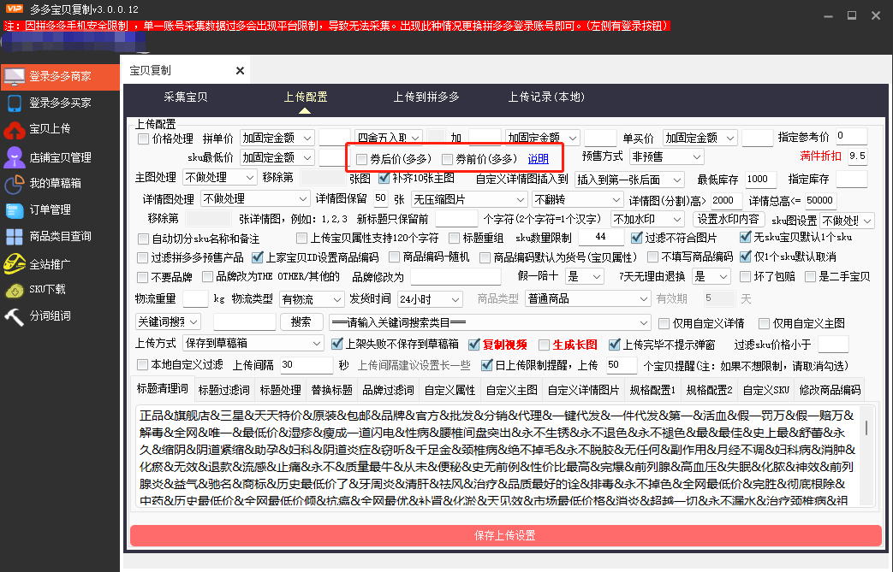Open the 上传配置 tab

tap(306, 97)
